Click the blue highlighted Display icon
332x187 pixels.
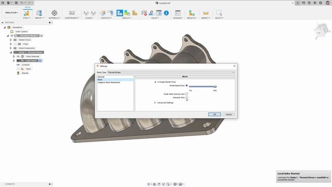pos(120,13)
